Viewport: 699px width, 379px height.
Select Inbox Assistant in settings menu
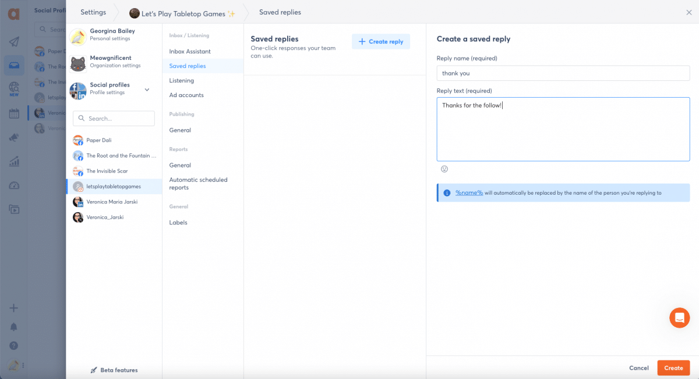tap(190, 52)
